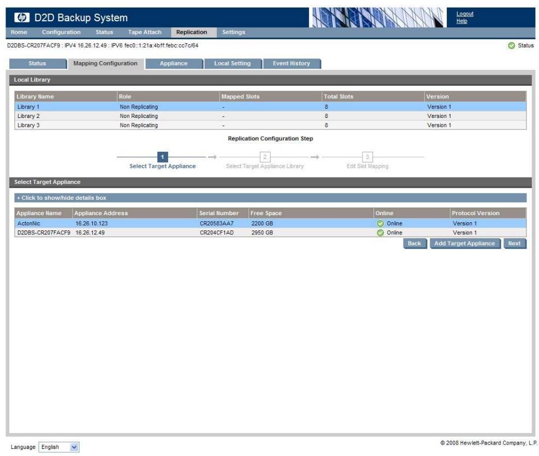Screen dimensions: 539x456
Task: Click Protocol Version 1 for ActonNic
Action: 465,223
